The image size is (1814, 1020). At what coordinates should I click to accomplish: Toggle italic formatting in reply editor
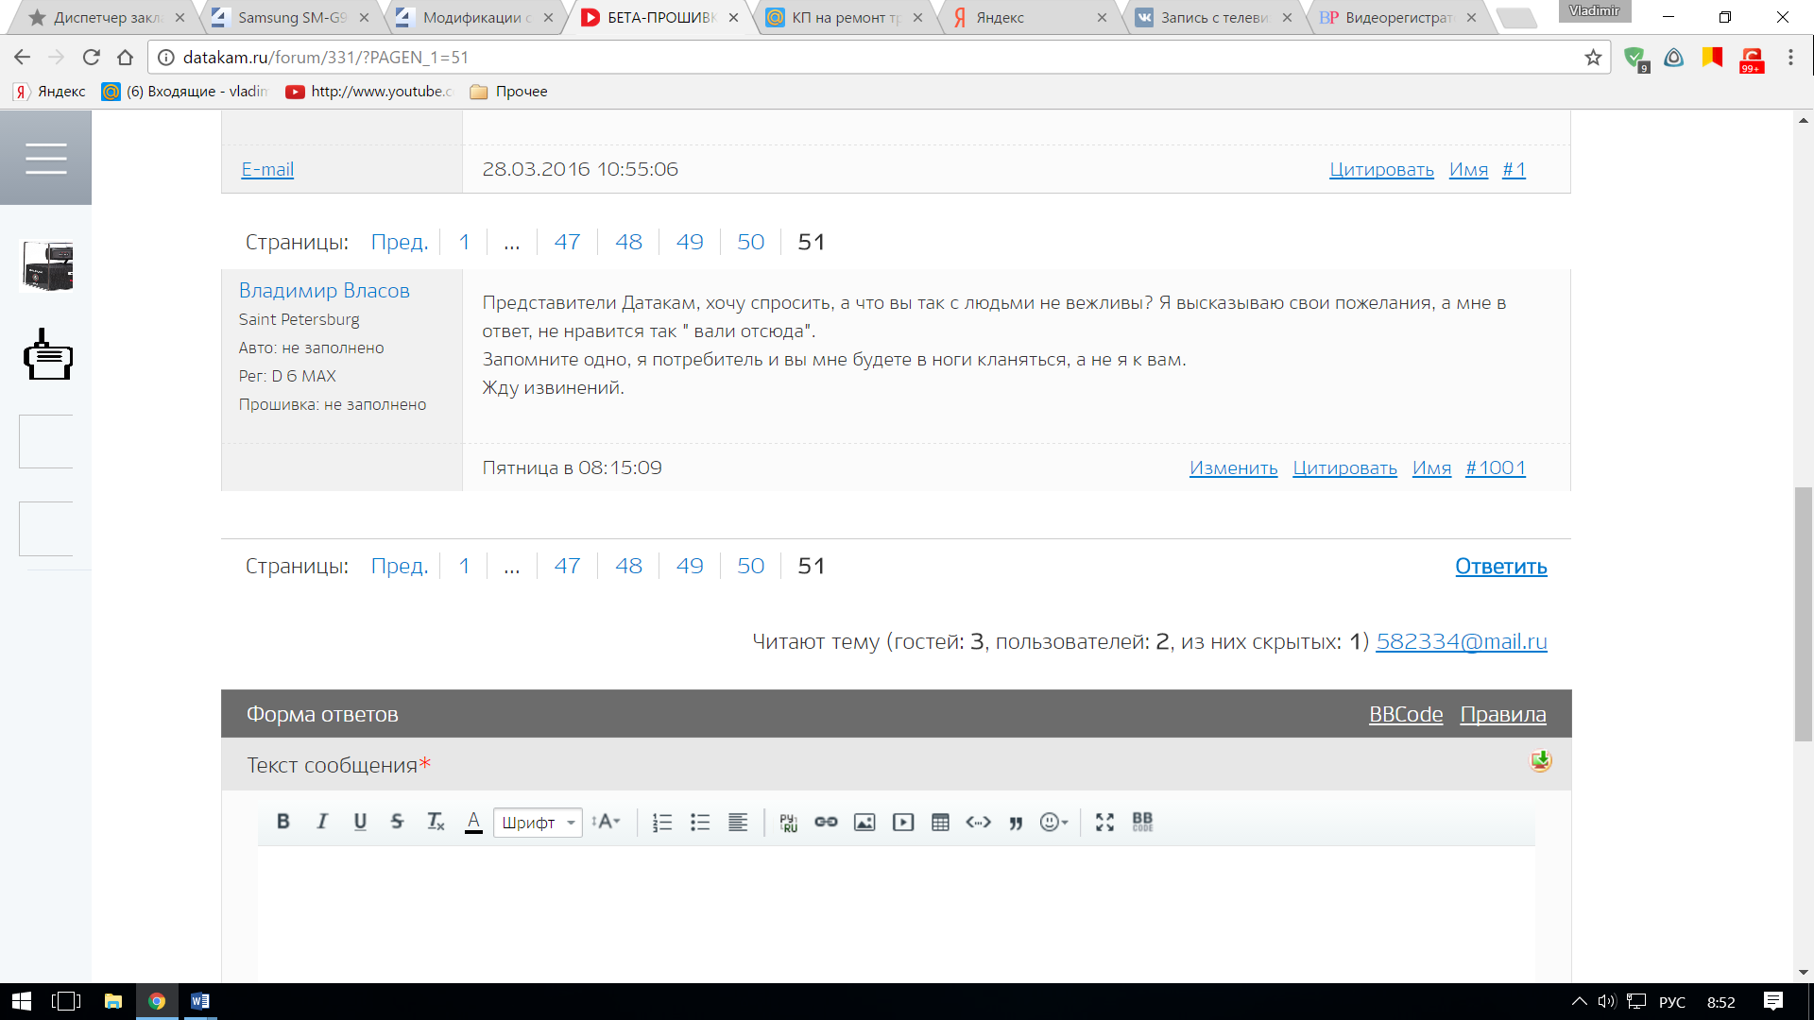(321, 822)
